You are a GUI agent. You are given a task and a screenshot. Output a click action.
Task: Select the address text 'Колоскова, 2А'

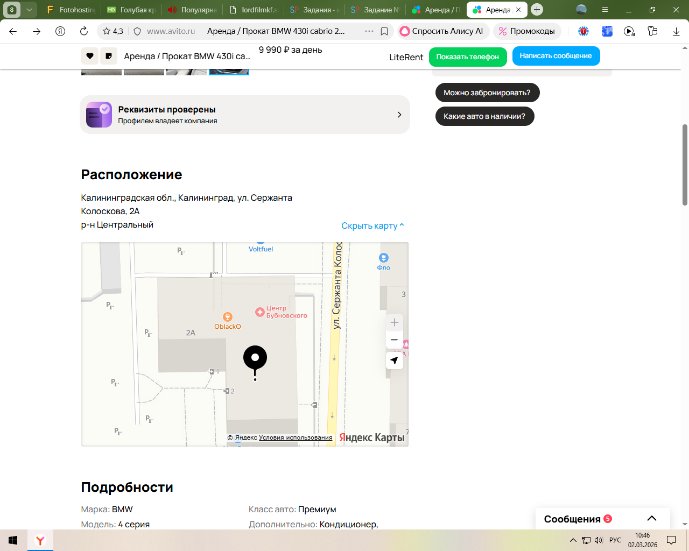tap(110, 211)
